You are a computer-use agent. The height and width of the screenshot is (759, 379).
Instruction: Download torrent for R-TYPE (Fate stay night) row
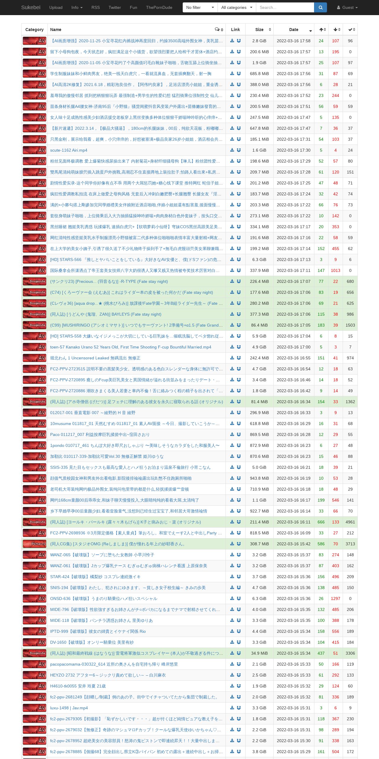coord(232,281)
